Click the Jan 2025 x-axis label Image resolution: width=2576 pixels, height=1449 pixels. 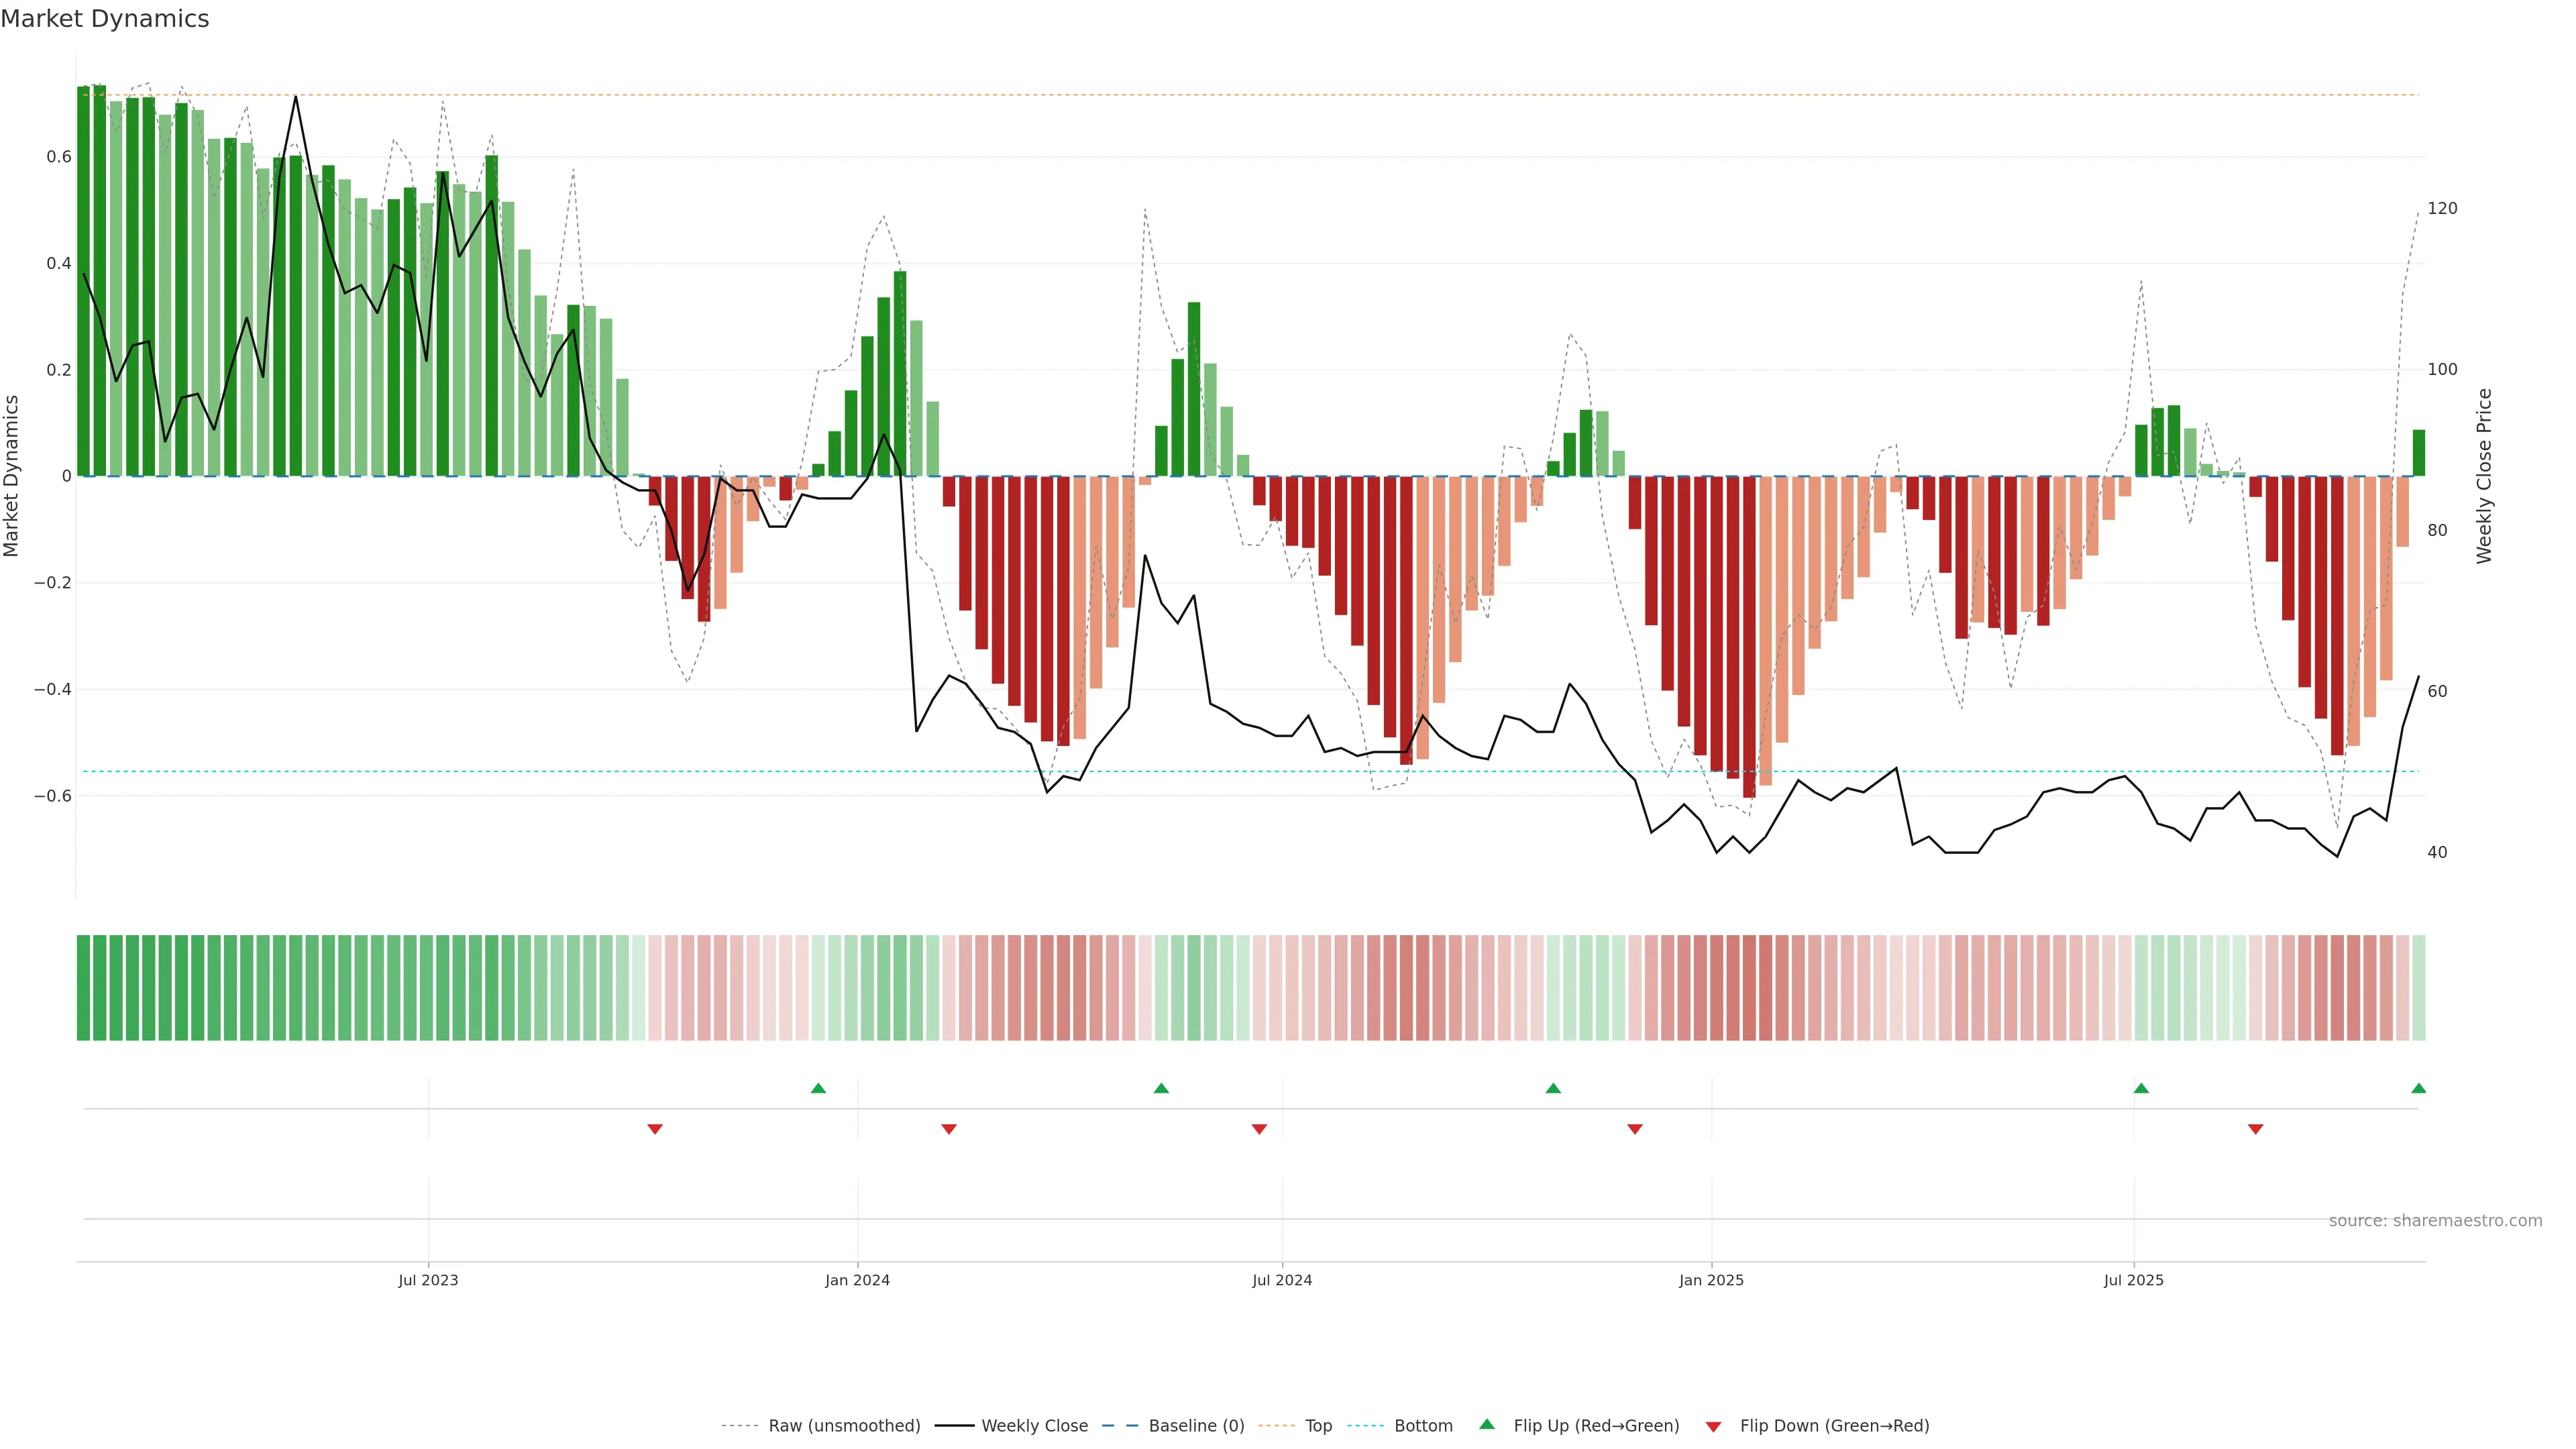click(x=1711, y=1280)
